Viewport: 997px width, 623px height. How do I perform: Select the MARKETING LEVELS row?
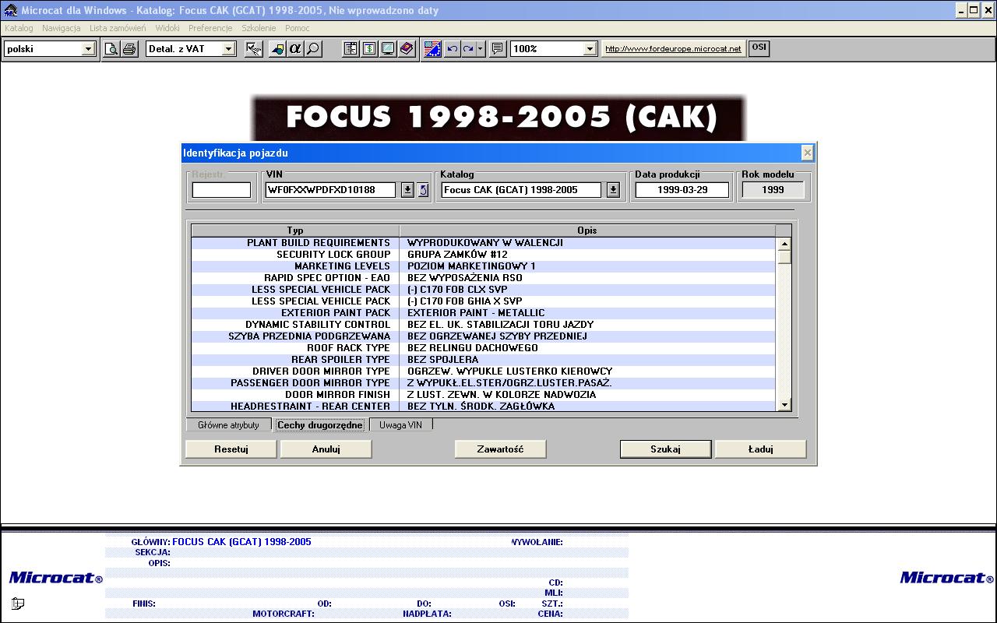click(483, 266)
